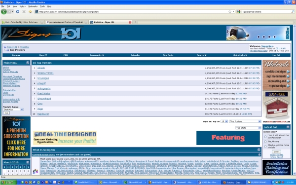Bookmark this page with the star icon
The height and width of the screenshot is (185, 296).
[x=230, y=12]
